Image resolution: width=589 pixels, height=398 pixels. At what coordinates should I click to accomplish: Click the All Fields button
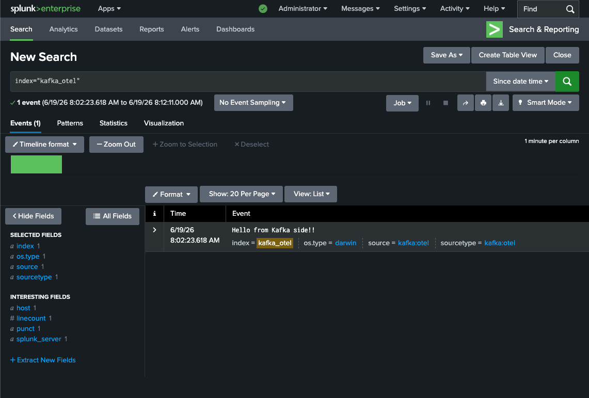(x=113, y=216)
